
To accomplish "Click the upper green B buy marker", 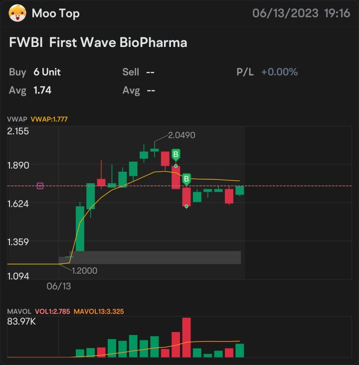I will [x=176, y=155].
